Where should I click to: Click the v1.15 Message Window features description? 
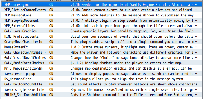134,15
